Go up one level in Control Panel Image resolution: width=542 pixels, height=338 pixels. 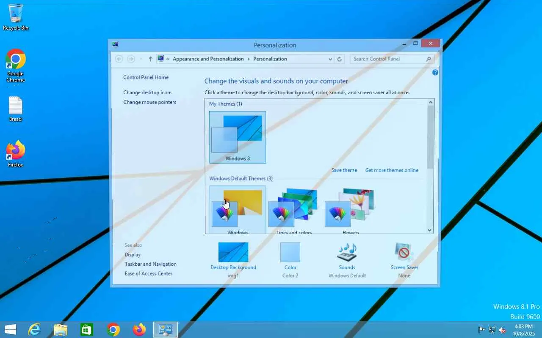150,59
